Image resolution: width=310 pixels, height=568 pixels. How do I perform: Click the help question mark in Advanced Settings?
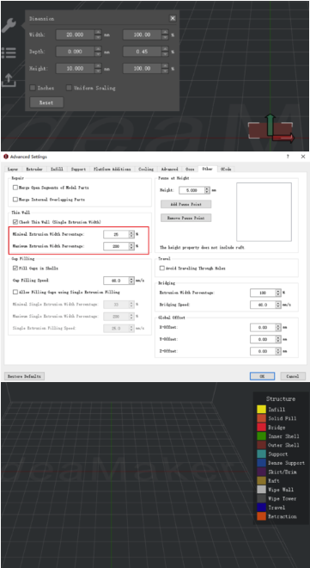[288, 157]
